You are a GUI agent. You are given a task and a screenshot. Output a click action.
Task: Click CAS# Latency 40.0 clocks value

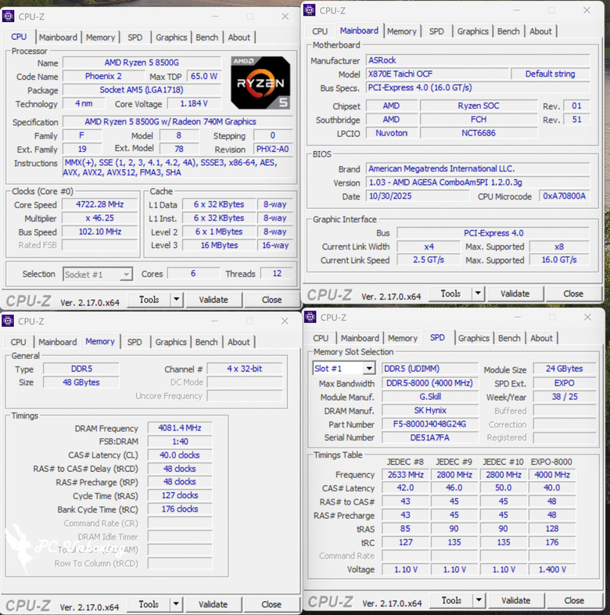pyautogui.click(x=180, y=455)
